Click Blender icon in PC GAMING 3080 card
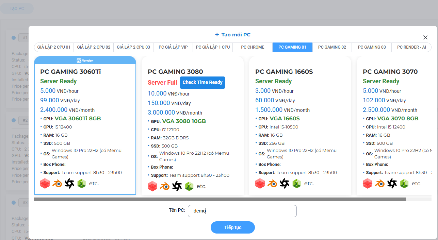The image size is (438, 240). click(165, 186)
